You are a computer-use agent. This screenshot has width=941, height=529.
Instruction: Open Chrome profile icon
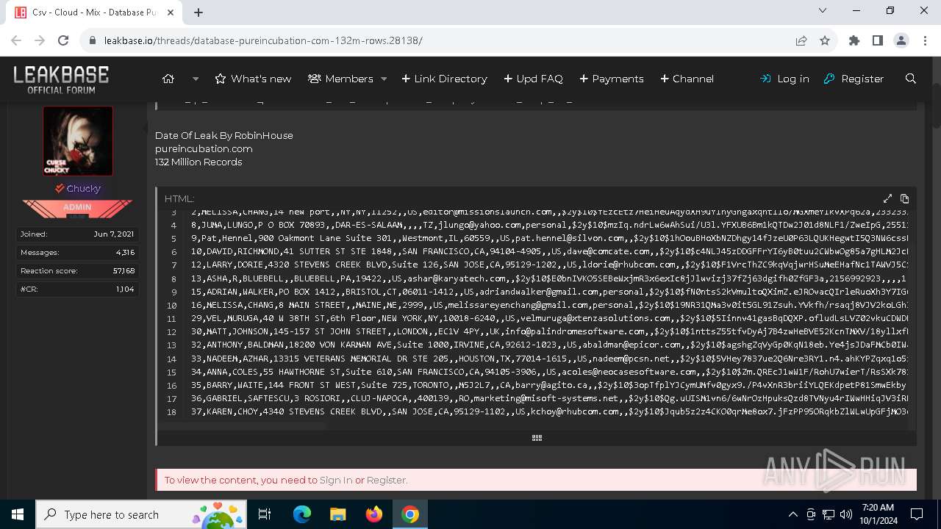[901, 40]
